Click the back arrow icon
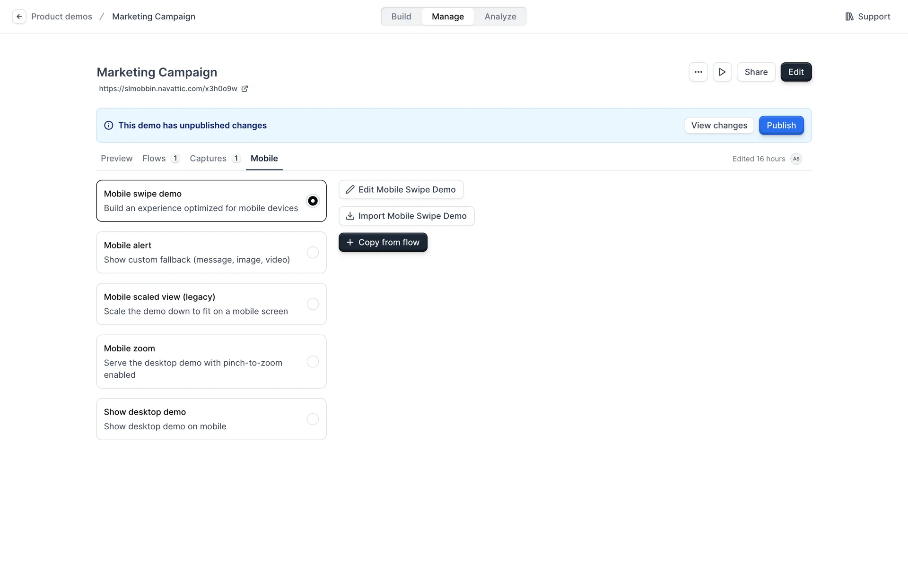The width and height of the screenshot is (908, 569). pyautogui.click(x=19, y=17)
